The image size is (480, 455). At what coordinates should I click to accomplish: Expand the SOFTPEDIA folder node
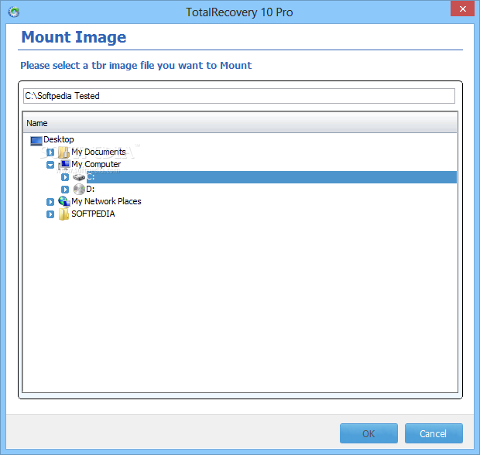[50, 214]
